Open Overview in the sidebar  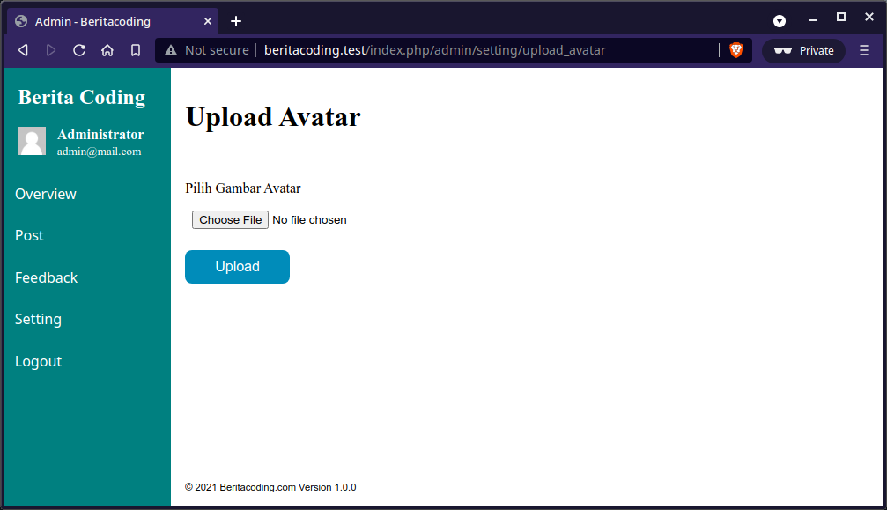point(46,194)
